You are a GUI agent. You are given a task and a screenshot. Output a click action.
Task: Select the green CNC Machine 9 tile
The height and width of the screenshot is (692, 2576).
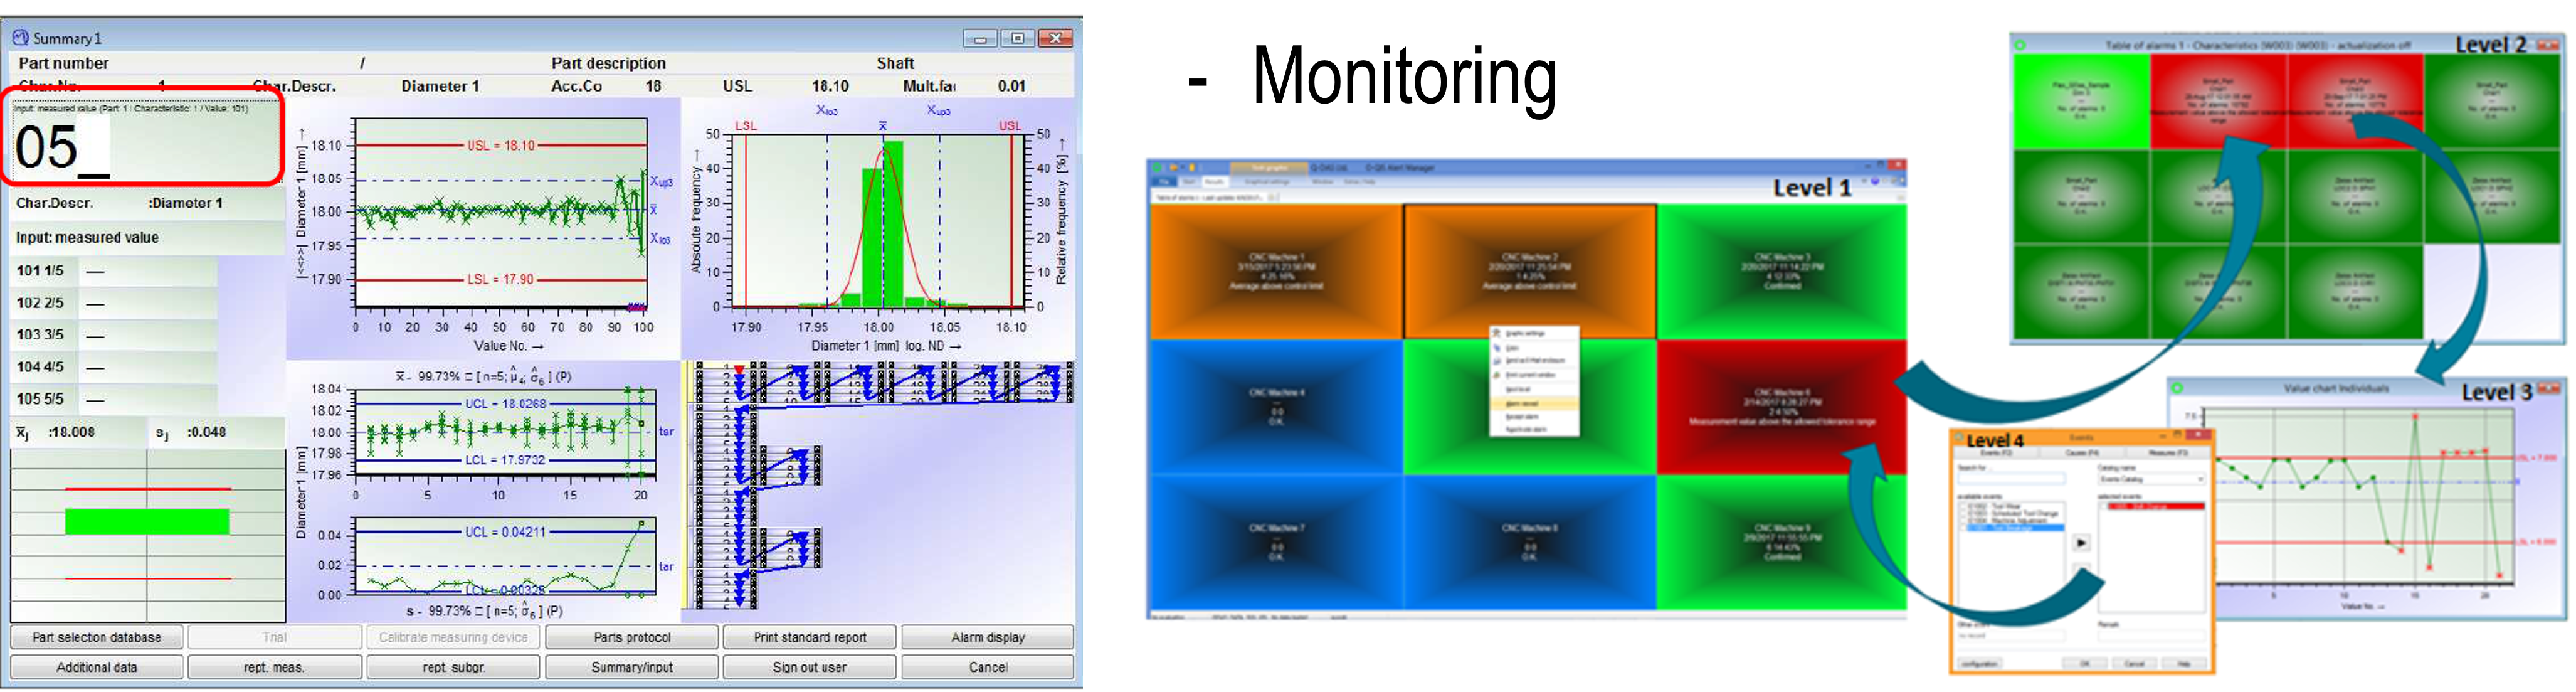pyautogui.click(x=1782, y=542)
